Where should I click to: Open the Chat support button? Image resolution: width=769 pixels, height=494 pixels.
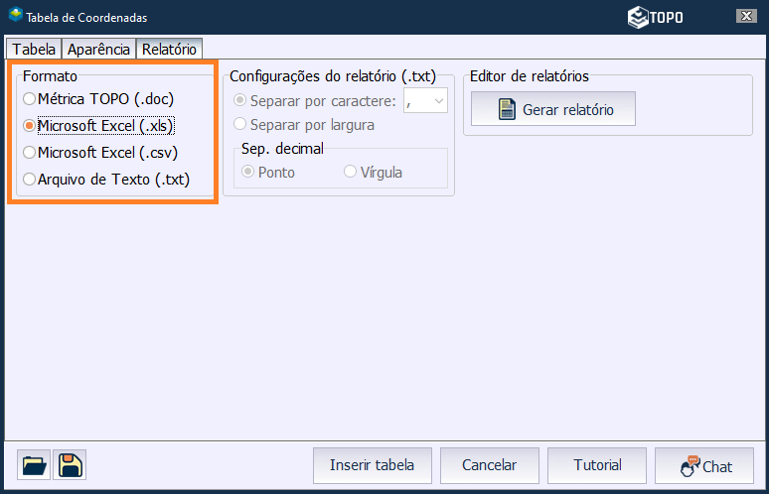pos(705,465)
